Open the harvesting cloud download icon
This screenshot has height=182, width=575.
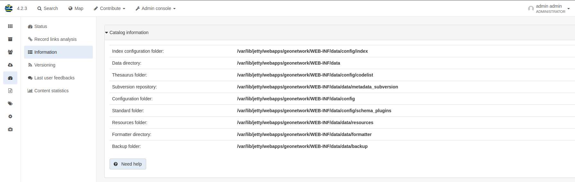tap(10, 65)
